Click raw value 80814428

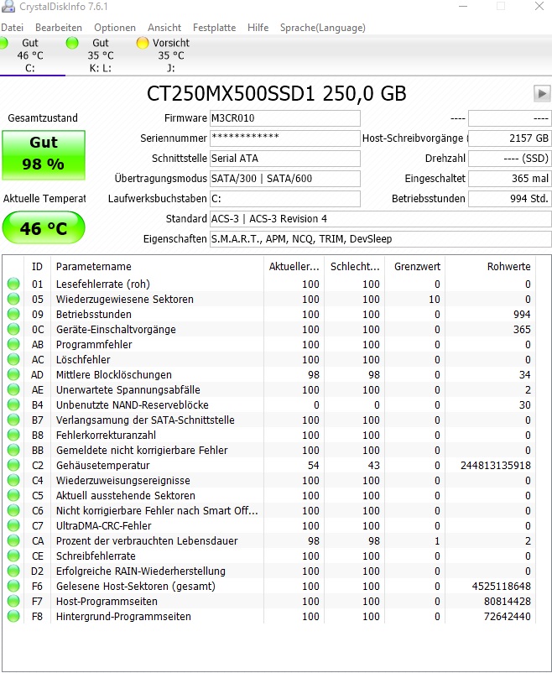click(x=508, y=602)
